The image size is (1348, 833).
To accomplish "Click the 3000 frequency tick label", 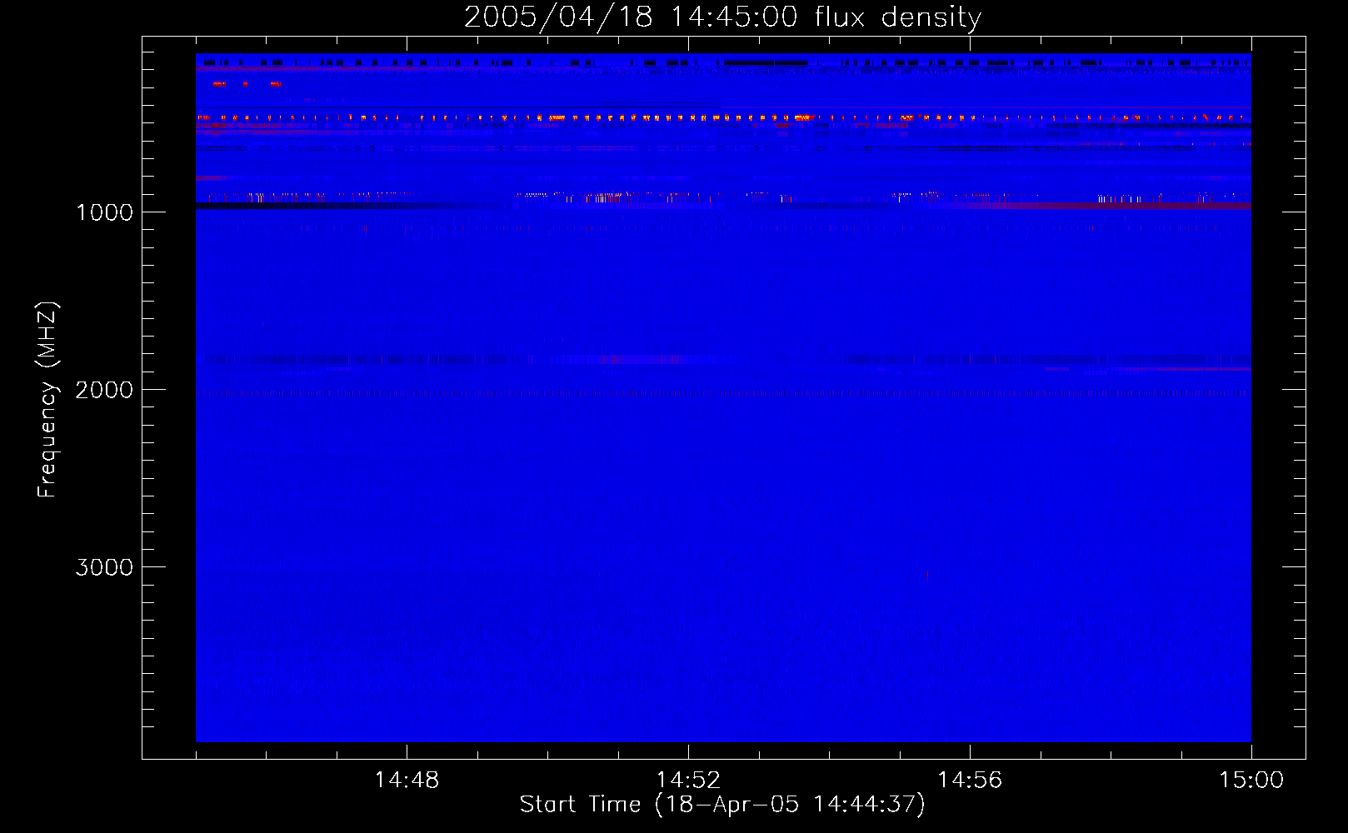I will coord(104,567).
